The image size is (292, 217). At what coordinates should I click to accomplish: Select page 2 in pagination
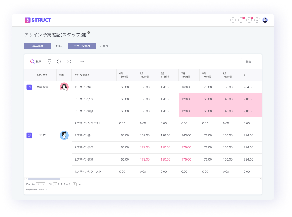pos(61,184)
